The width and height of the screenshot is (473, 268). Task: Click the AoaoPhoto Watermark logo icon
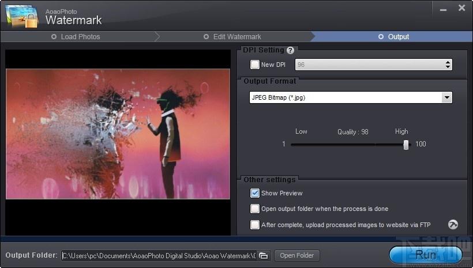[22, 16]
